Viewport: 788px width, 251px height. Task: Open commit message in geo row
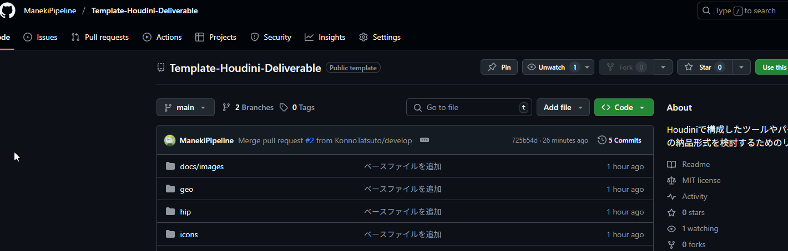point(403,189)
